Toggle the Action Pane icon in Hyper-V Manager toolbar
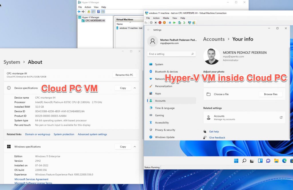Image resolution: width=293 pixels, height=190 pixels. click(x=103, y=12)
